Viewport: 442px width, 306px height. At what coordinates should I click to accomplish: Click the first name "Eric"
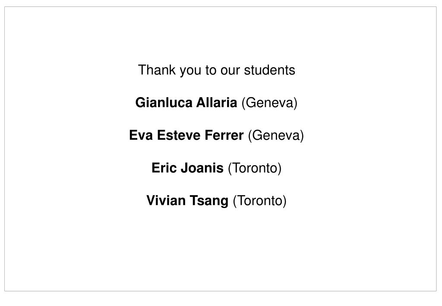tap(164, 168)
